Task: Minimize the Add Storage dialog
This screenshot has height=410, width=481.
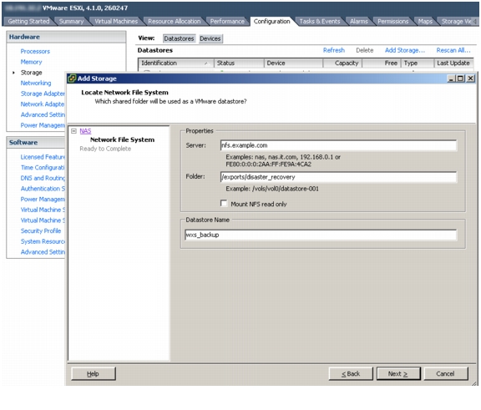Action: click(451, 78)
